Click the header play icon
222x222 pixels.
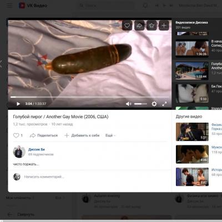tap(164, 6)
